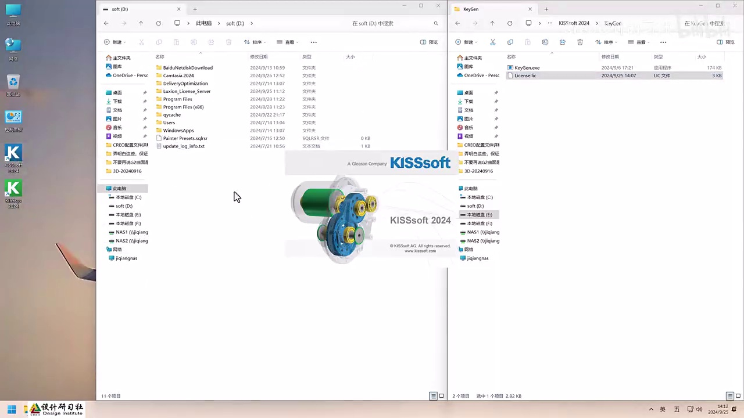Open KISSsys 2024 desktop shortcut
Viewport: 744px width, 418px height.
coord(13,194)
